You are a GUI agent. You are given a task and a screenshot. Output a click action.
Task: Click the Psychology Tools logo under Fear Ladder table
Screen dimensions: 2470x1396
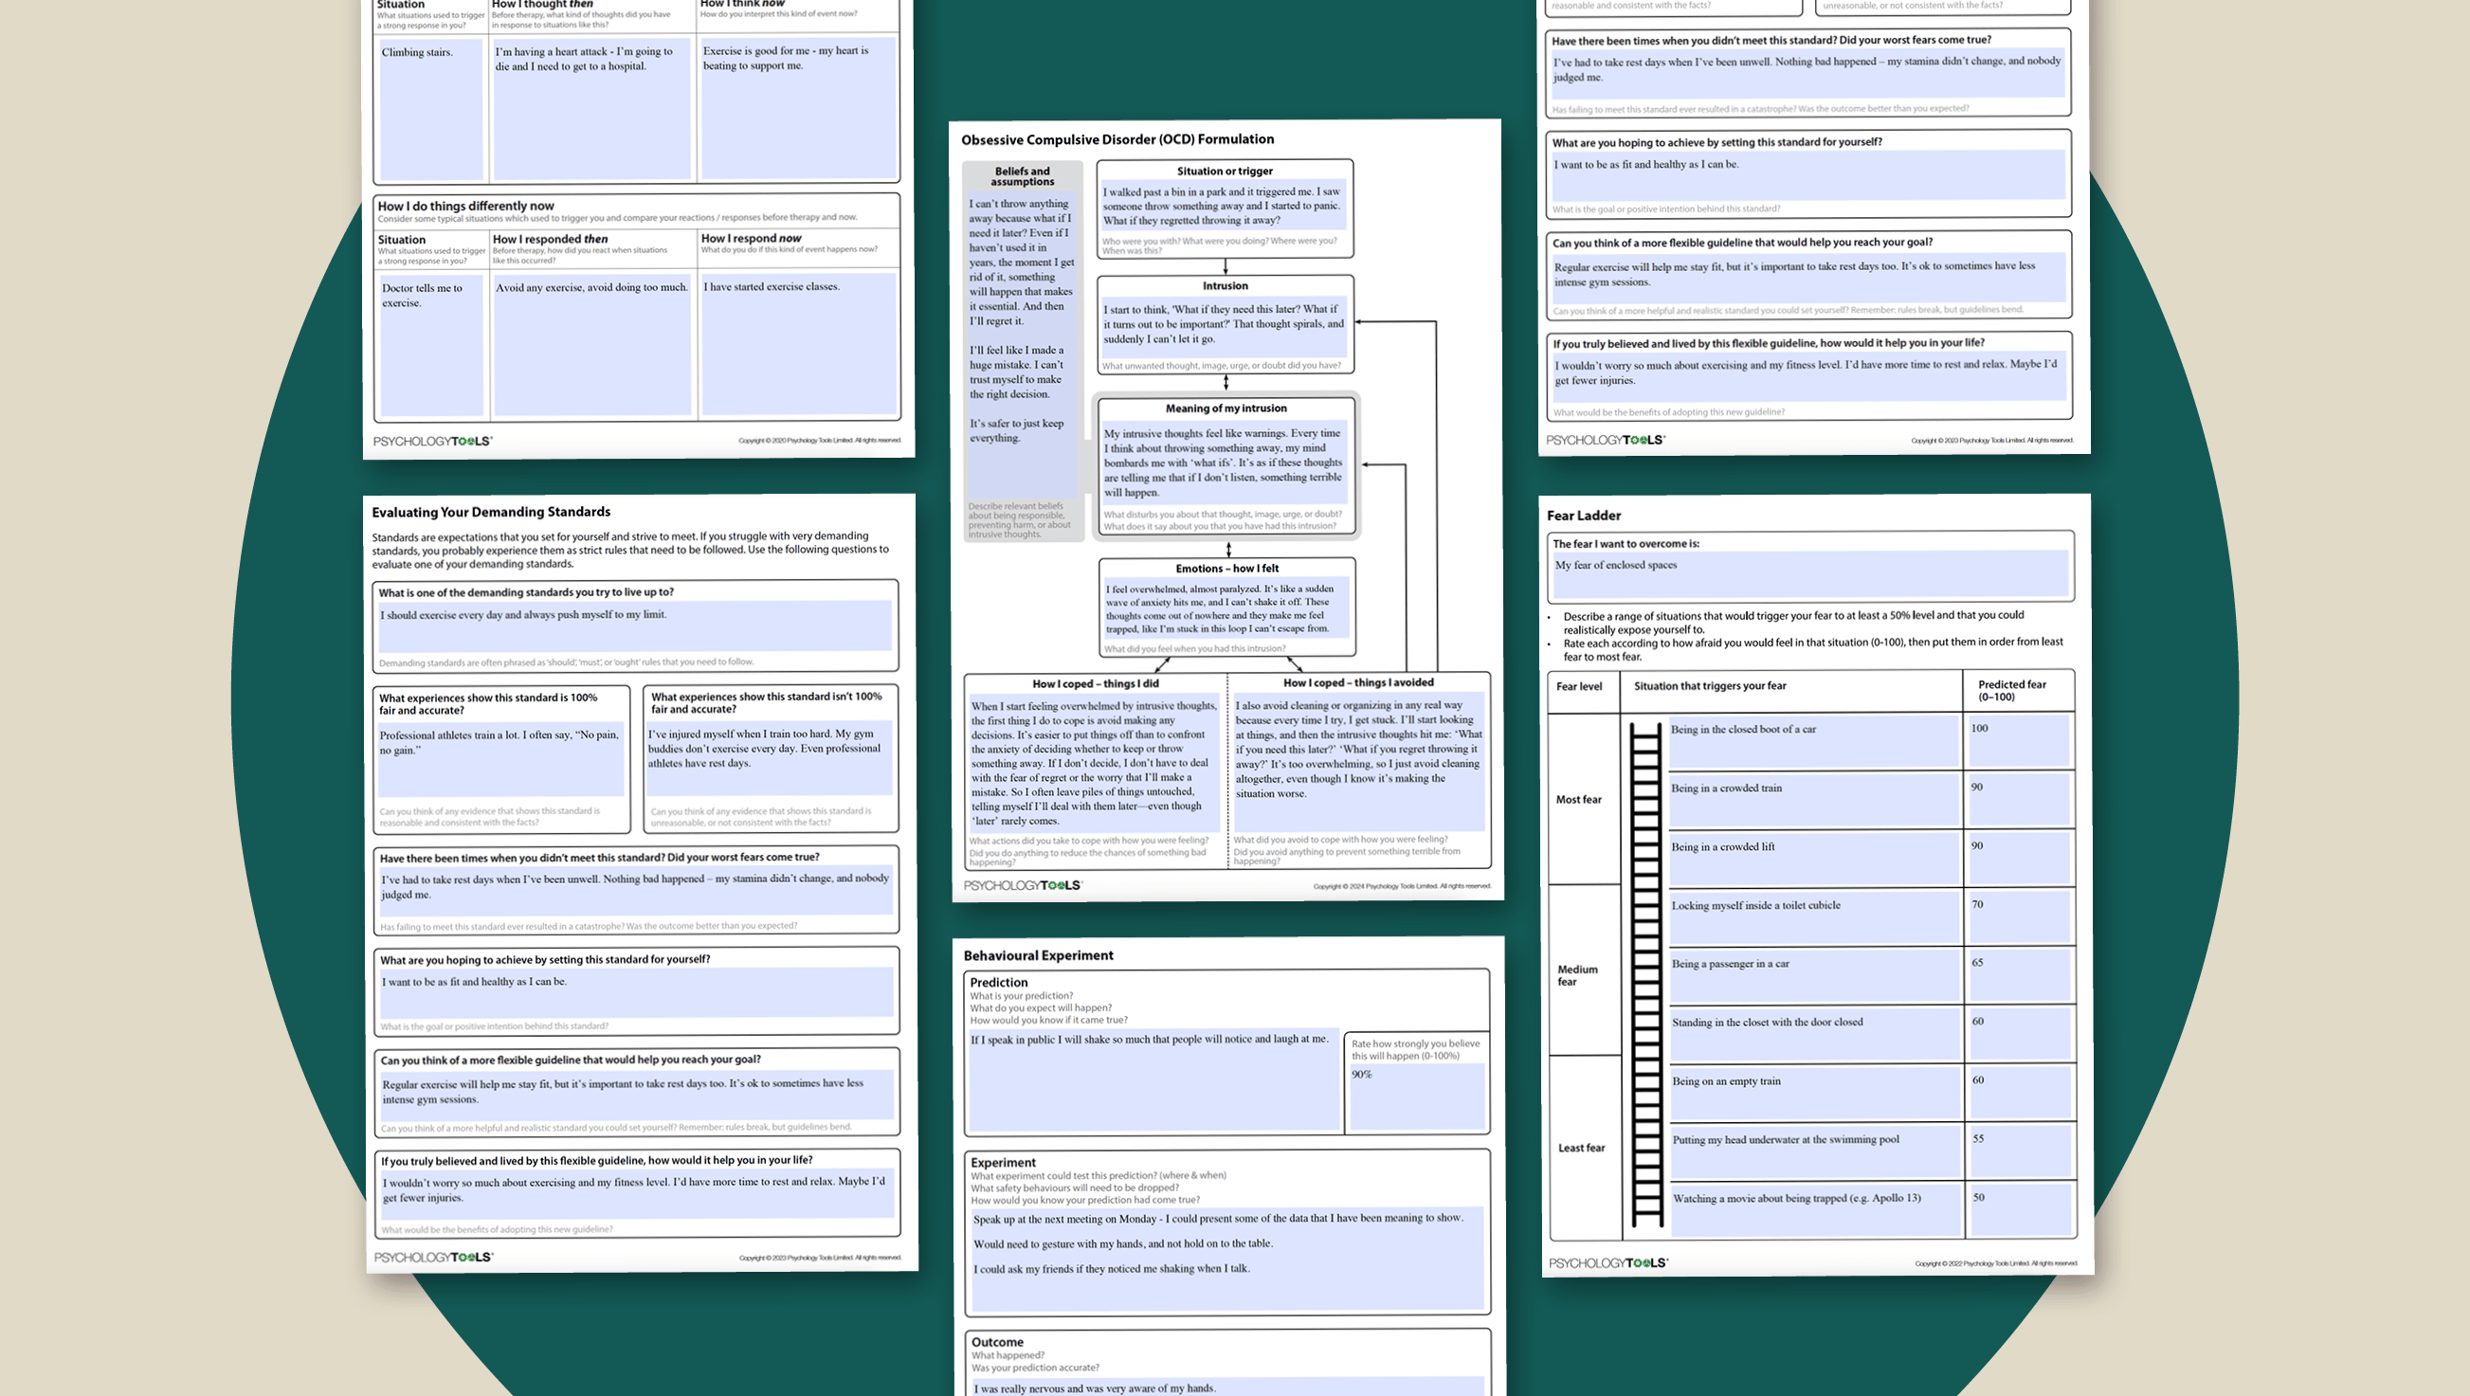1608,1262
